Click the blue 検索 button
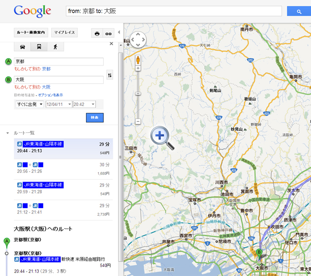The width and height of the screenshot is (311, 276). 95,118
